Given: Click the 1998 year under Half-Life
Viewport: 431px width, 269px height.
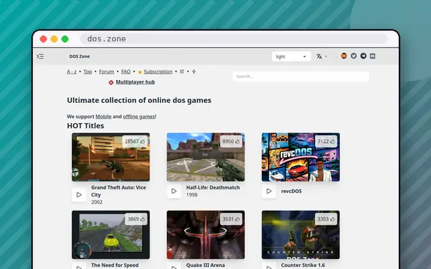Looking at the screenshot, I should pyautogui.click(x=191, y=195).
